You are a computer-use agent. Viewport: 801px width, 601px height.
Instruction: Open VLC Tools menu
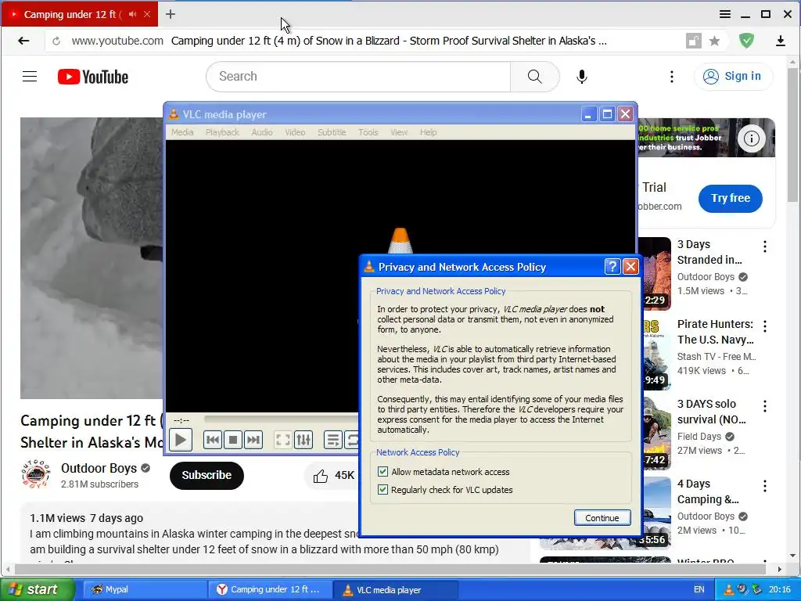pyautogui.click(x=368, y=132)
